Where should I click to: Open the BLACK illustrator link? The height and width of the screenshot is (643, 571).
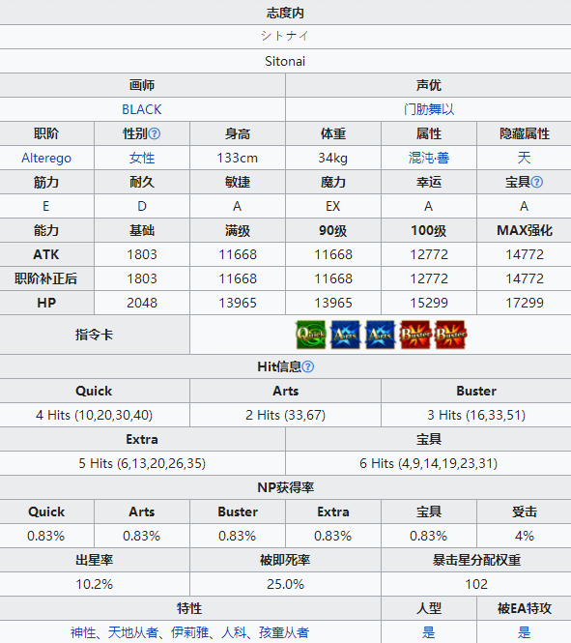(x=142, y=109)
